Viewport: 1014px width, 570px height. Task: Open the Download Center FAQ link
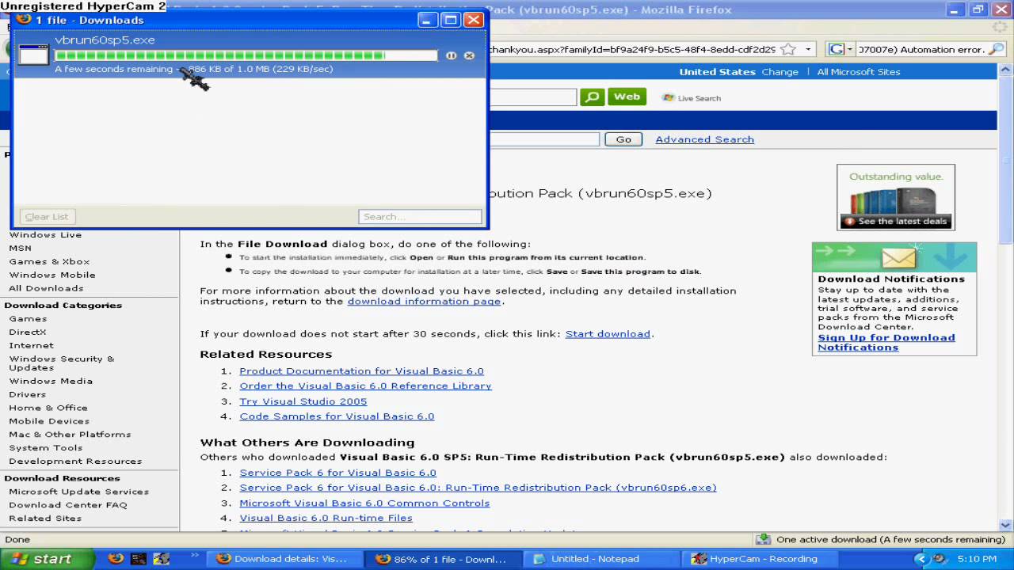point(67,505)
